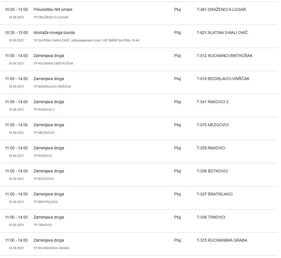
Task: Select the T-512 RUCMANCI-BRITKOŠAK station text
Action: [x=225, y=56]
